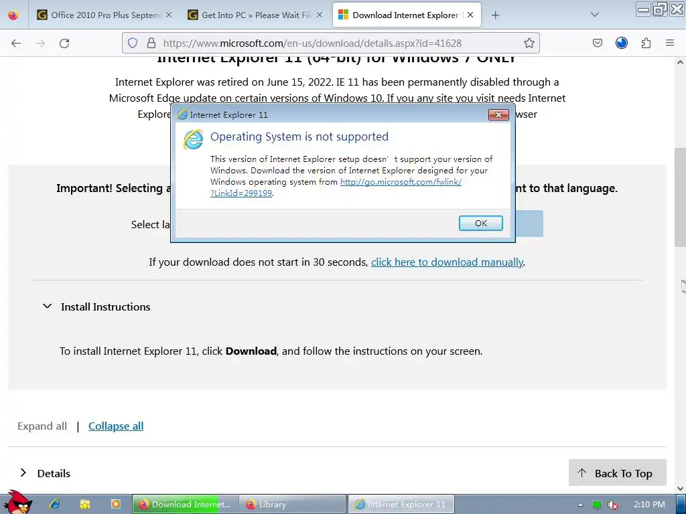Close the Office 2010 Pro Plus tab

coord(169,15)
